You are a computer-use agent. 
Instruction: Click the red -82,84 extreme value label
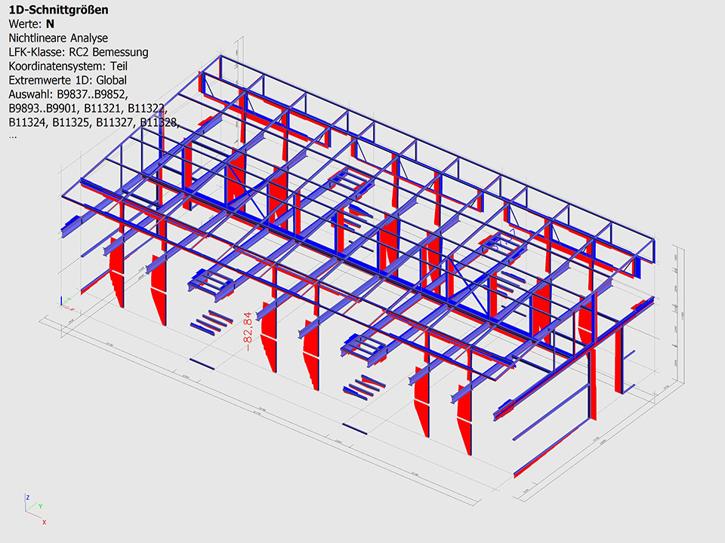(247, 330)
